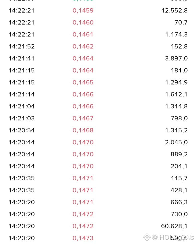This screenshot has height=244, width=196.
Task: Select trade time 14:21:52
Action: pos(22,47)
